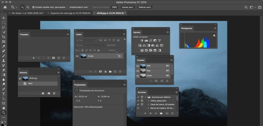
Task: Add a Photo Filter adjustment
Action: 153,45
